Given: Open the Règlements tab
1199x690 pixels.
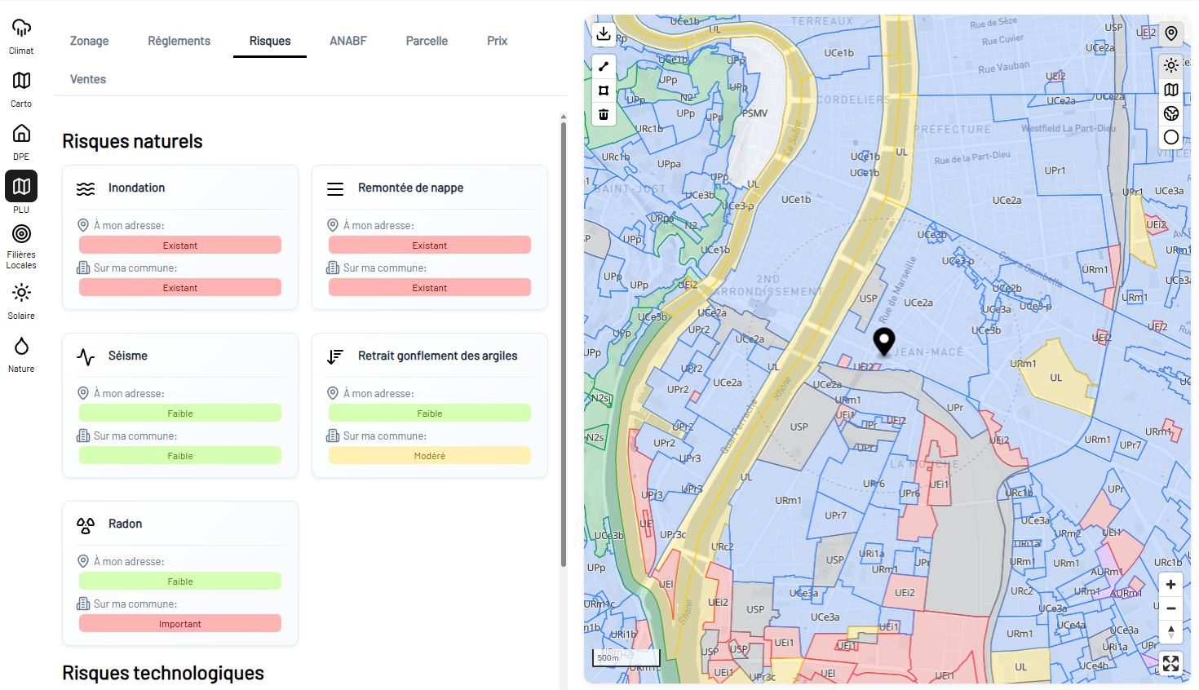Looking at the screenshot, I should (x=179, y=41).
